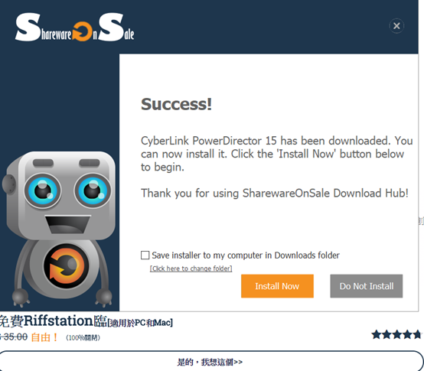Enable Save installer to Downloads folder checkbox
Image resolution: width=424 pixels, height=371 pixels.
pos(145,255)
